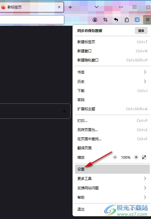
Task: Expand the 历史 history submenu
Action: click(112, 81)
